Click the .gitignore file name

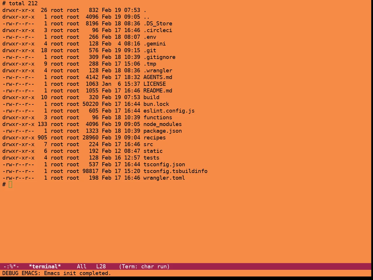[x=159, y=57]
